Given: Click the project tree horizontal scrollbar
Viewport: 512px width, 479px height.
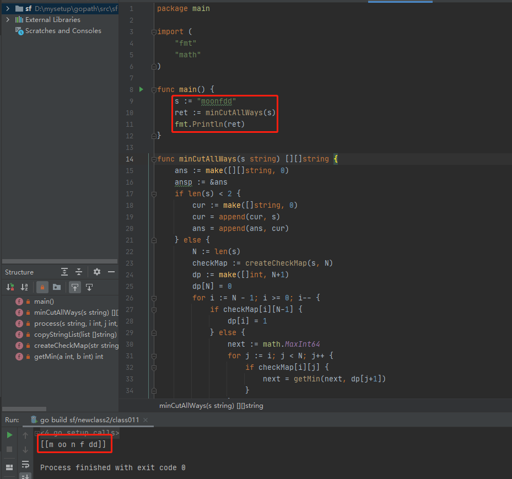Looking at the screenshot, I should pyautogui.click(x=60, y=261).
